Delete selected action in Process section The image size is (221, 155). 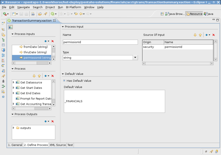[52, 76]
